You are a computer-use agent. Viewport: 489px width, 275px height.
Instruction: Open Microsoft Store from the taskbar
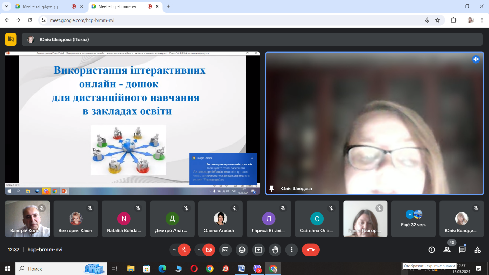(x=146, y=269)
